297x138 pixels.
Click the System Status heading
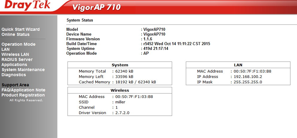point(80,20)
